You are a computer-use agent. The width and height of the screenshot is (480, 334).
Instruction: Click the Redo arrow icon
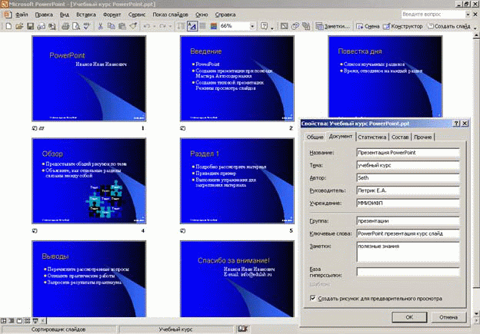coord(162,26)
